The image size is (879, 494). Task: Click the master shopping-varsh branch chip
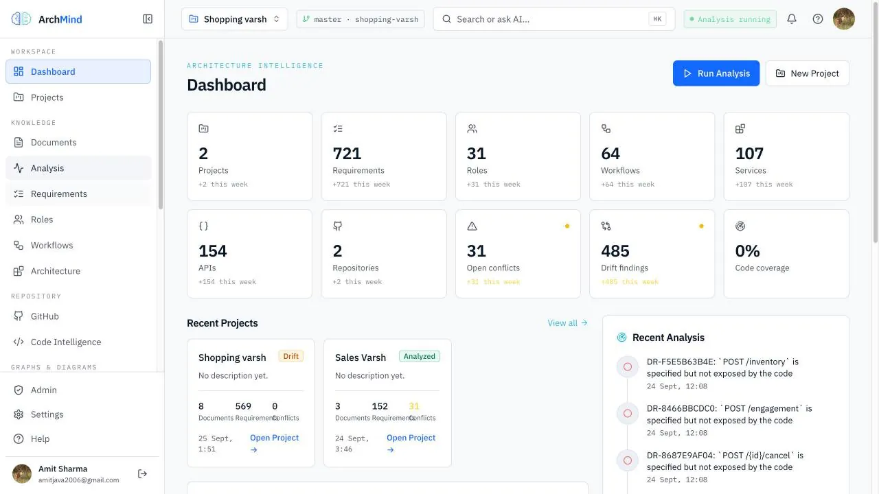(361, 19)
